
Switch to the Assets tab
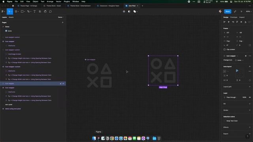click(x=11, y=17)
